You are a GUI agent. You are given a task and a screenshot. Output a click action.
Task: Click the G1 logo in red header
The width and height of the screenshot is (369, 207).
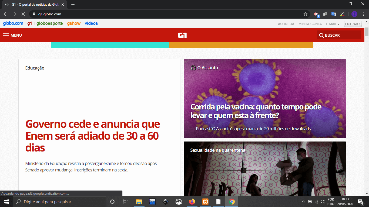pos(182,35)
